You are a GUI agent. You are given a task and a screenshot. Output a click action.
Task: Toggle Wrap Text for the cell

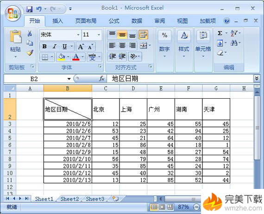(x=143, y=35)
